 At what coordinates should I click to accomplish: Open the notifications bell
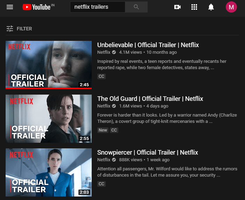tap(211, 7)
